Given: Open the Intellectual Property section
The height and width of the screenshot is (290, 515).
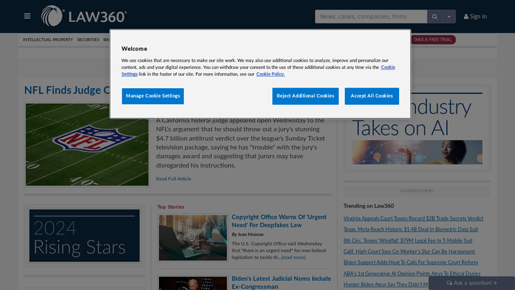Looking at the screenshot, I should [x=48, y=39].
